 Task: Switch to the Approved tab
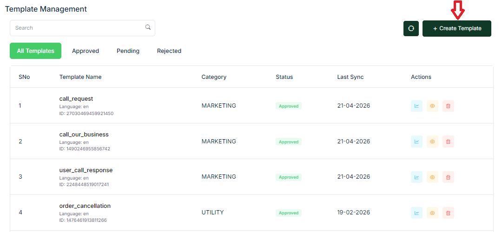(x=86, y=51)
